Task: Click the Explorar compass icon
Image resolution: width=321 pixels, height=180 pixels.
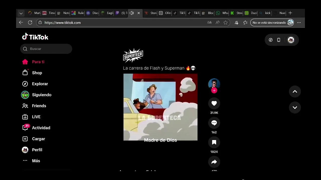Action: click(25, 84)
